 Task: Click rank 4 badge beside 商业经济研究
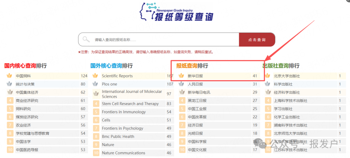click(x=10, y=100)
